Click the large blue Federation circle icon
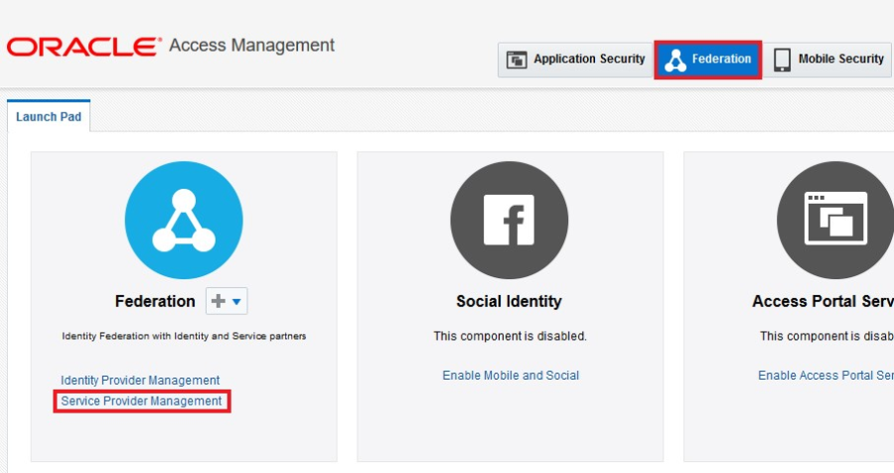Image resolution: width=894 pixels, height=473 pixels. pos(184,220)
